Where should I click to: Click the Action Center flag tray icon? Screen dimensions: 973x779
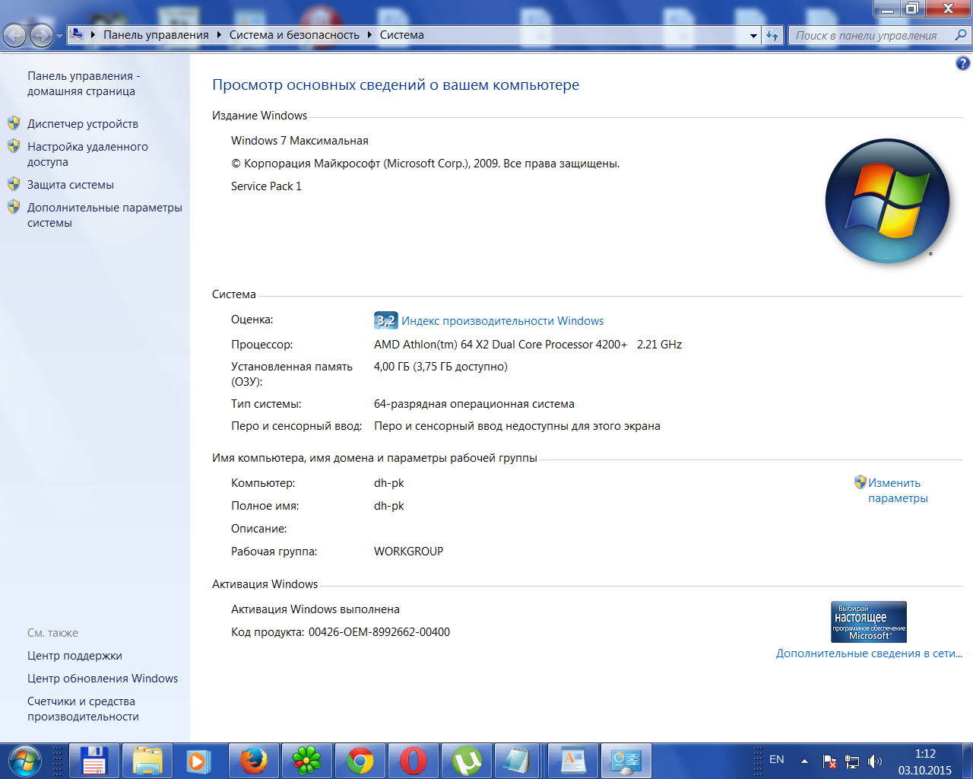click(829, 761)
